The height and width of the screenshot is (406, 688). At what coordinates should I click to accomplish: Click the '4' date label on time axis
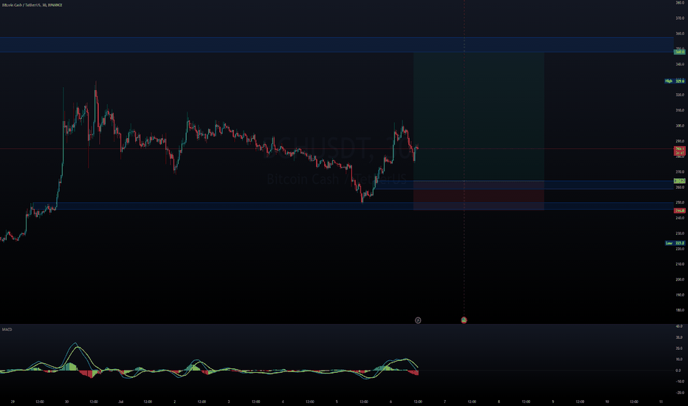pyautogui.click(x=283, y=401)
